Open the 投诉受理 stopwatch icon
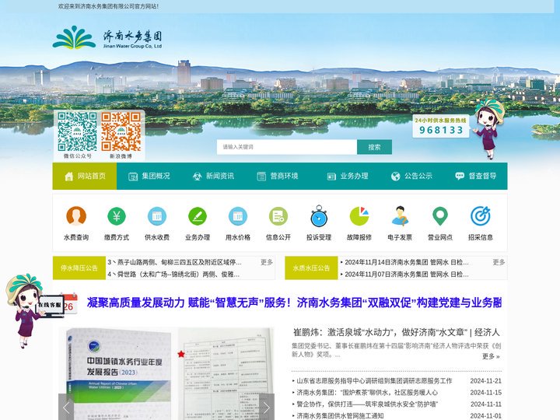 [x=319, y=215]
